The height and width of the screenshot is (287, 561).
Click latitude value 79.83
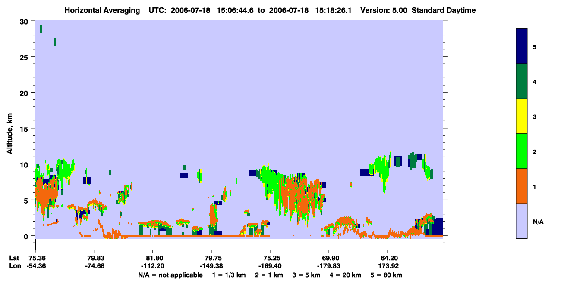(94, 258)
